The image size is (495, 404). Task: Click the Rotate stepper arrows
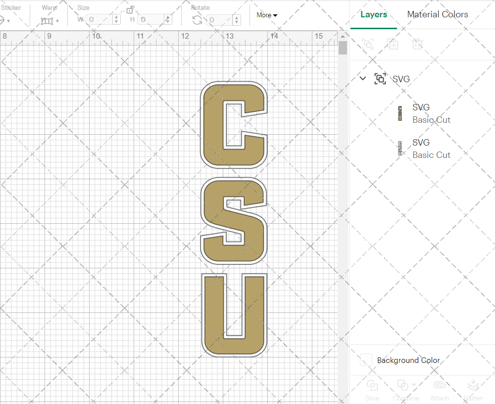pyautogui.click(x=237, y=20)
